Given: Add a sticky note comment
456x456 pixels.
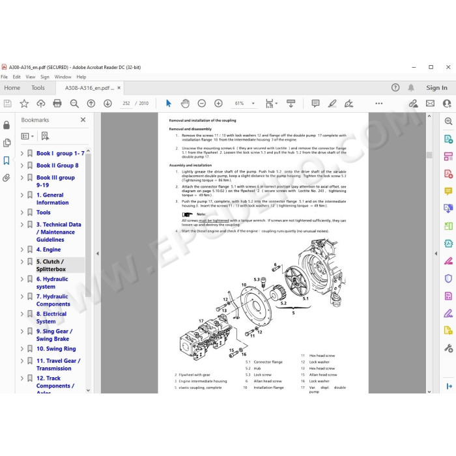Looking at the screenshot, I should [x=315, y=103].
